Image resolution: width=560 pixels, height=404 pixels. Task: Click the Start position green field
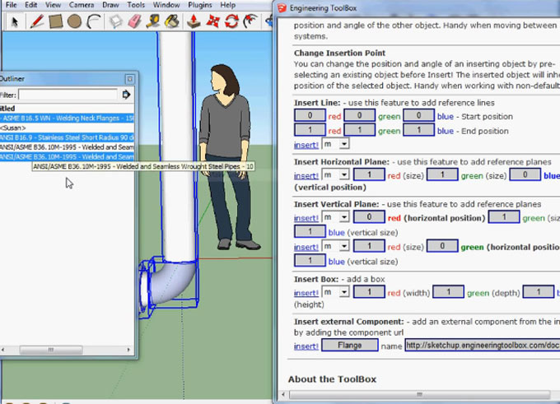pos(359,115)
